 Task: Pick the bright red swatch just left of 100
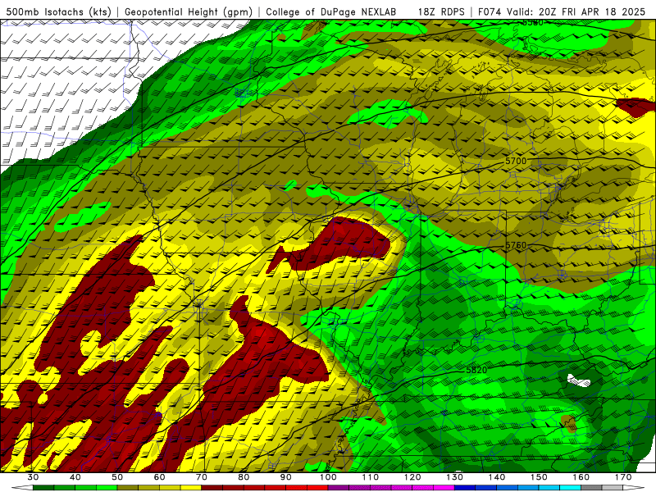pyautogui.click(x=317, y=488)
